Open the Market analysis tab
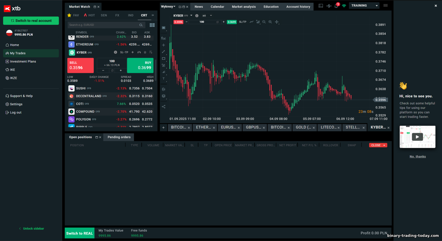 244,7
